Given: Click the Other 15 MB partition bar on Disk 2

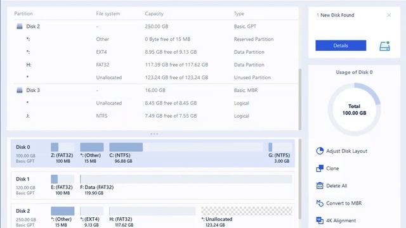Looking at the screenshot, I should click(62, 211).
